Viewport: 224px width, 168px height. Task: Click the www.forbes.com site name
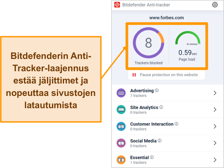click(166, 18)
